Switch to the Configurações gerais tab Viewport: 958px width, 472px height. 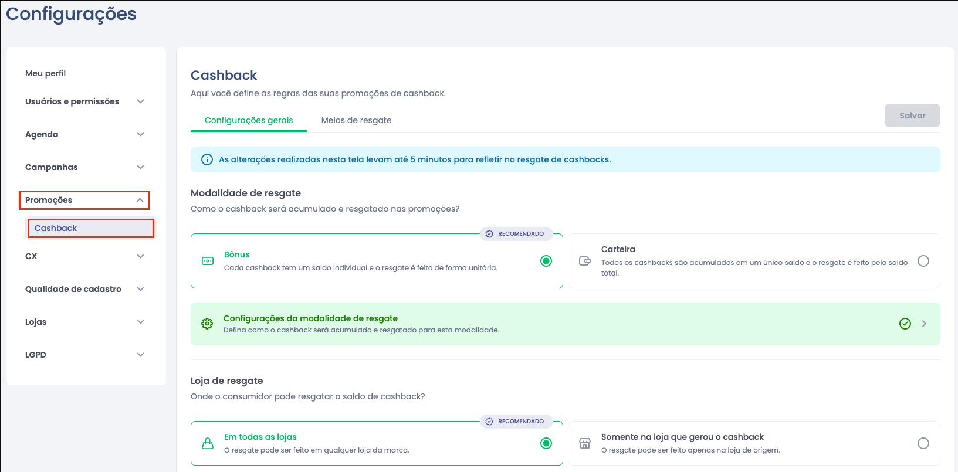coord(249,120)
